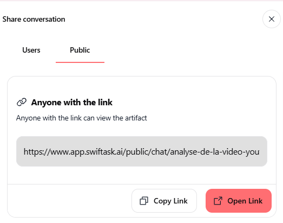The width and height of the screenshot is (283, 223).
Task: Open the public share link
Action: [239, 201]
